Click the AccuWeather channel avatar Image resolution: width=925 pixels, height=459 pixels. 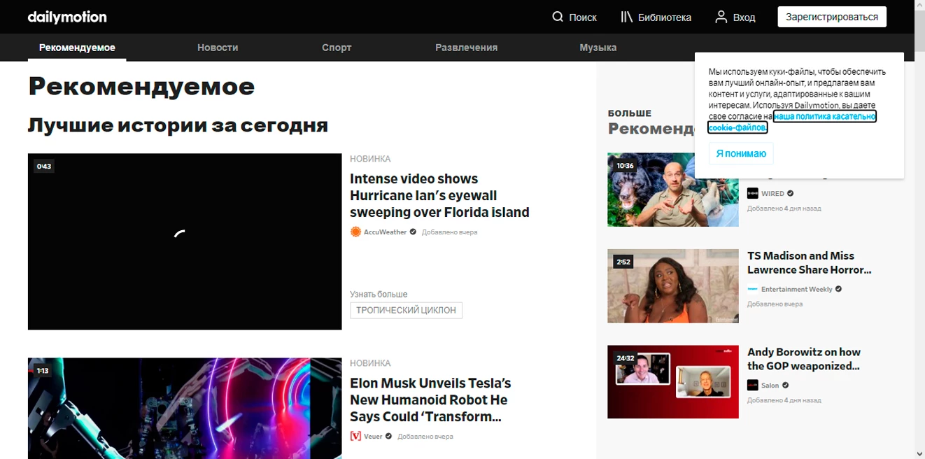355,232
